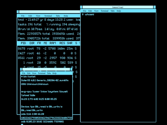
Task: Open Tabs menu in the process monitor window
Action: click(58, 16)
